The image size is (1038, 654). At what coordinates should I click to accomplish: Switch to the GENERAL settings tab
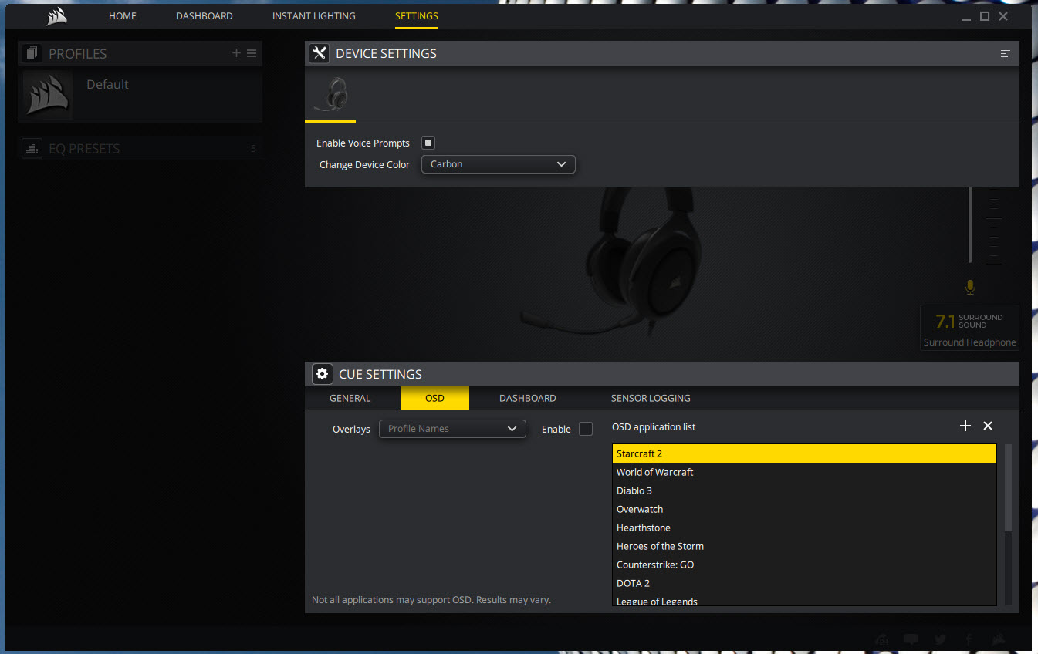point(350,398)
